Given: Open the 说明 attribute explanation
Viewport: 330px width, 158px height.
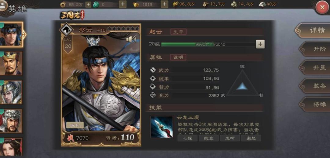Looking at the screenshot, I should 178,57.
